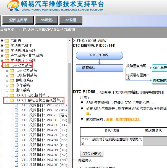Click the SRS 单元 flowchart box
Screen dimensions: 167x168
[159, 68]
